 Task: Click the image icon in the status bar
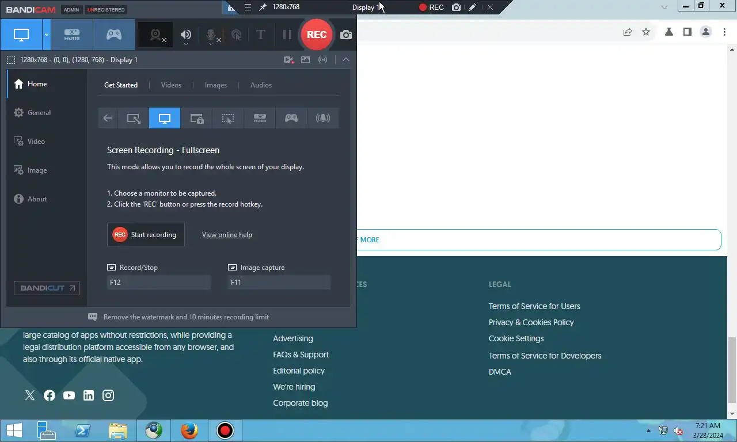click(306, 59)
